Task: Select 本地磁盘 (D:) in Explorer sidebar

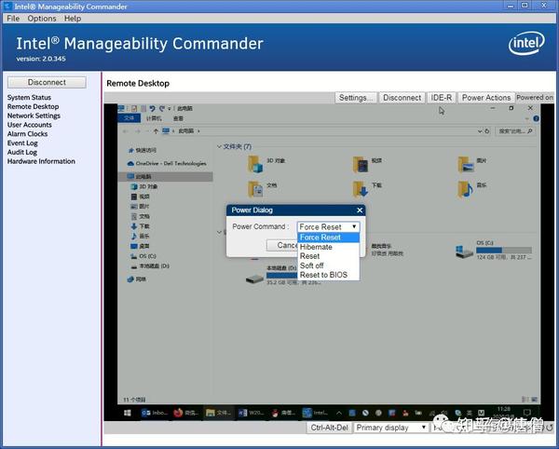Action: [x=150, y=265]
